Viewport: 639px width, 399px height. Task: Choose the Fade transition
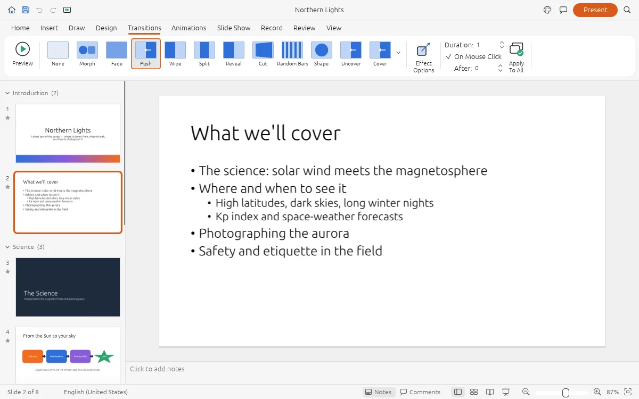(x=117, y=54)
